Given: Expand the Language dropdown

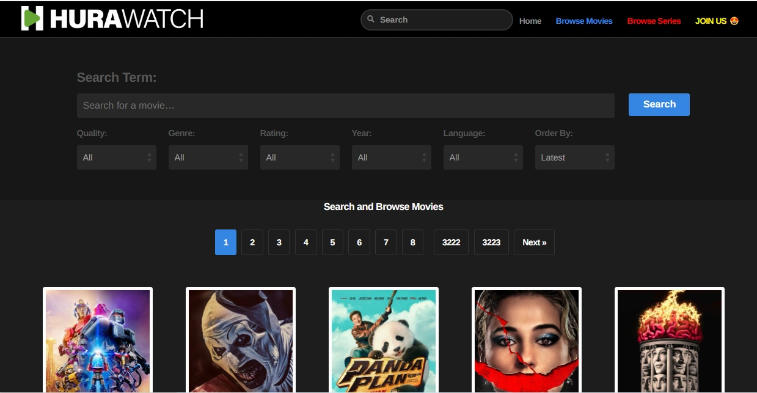Looking at the screenshot, I should point(483,157).
